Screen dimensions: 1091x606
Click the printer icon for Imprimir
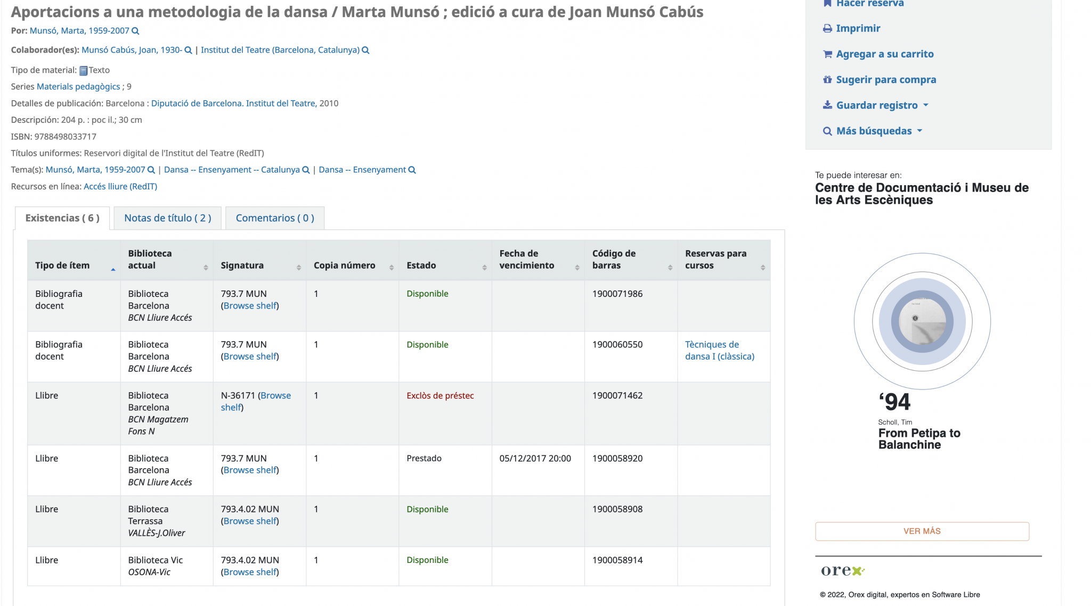point(827,28)
